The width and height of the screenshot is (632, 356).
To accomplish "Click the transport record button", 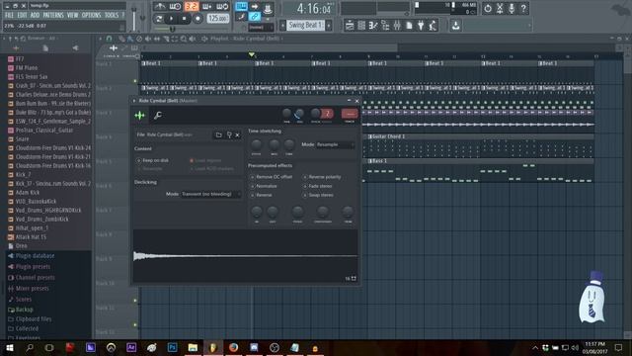I will tap(197, 19).
